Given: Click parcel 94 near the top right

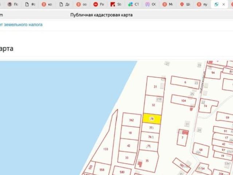Looking at the screenshot, I should click(x=213, y=73).
